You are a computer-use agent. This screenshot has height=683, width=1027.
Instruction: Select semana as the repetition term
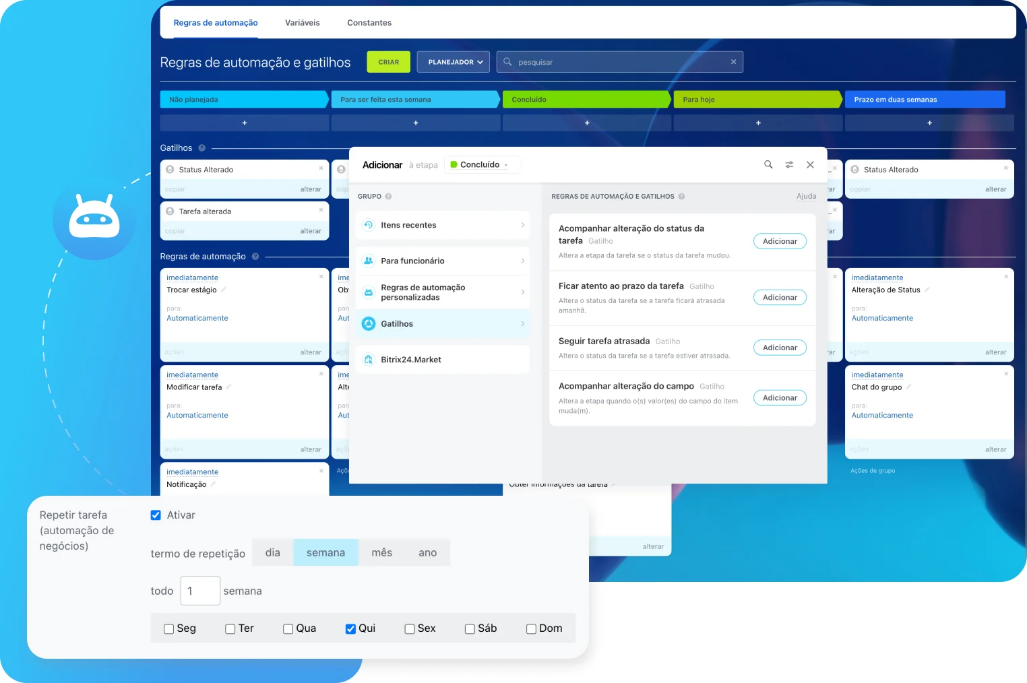tap(325, 552)
